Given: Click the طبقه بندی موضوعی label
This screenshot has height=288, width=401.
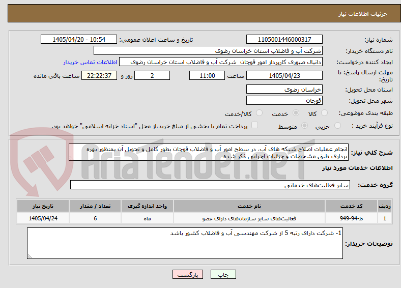Looking at the screenshot, I should pyautogui.click(x=366, y=113).
